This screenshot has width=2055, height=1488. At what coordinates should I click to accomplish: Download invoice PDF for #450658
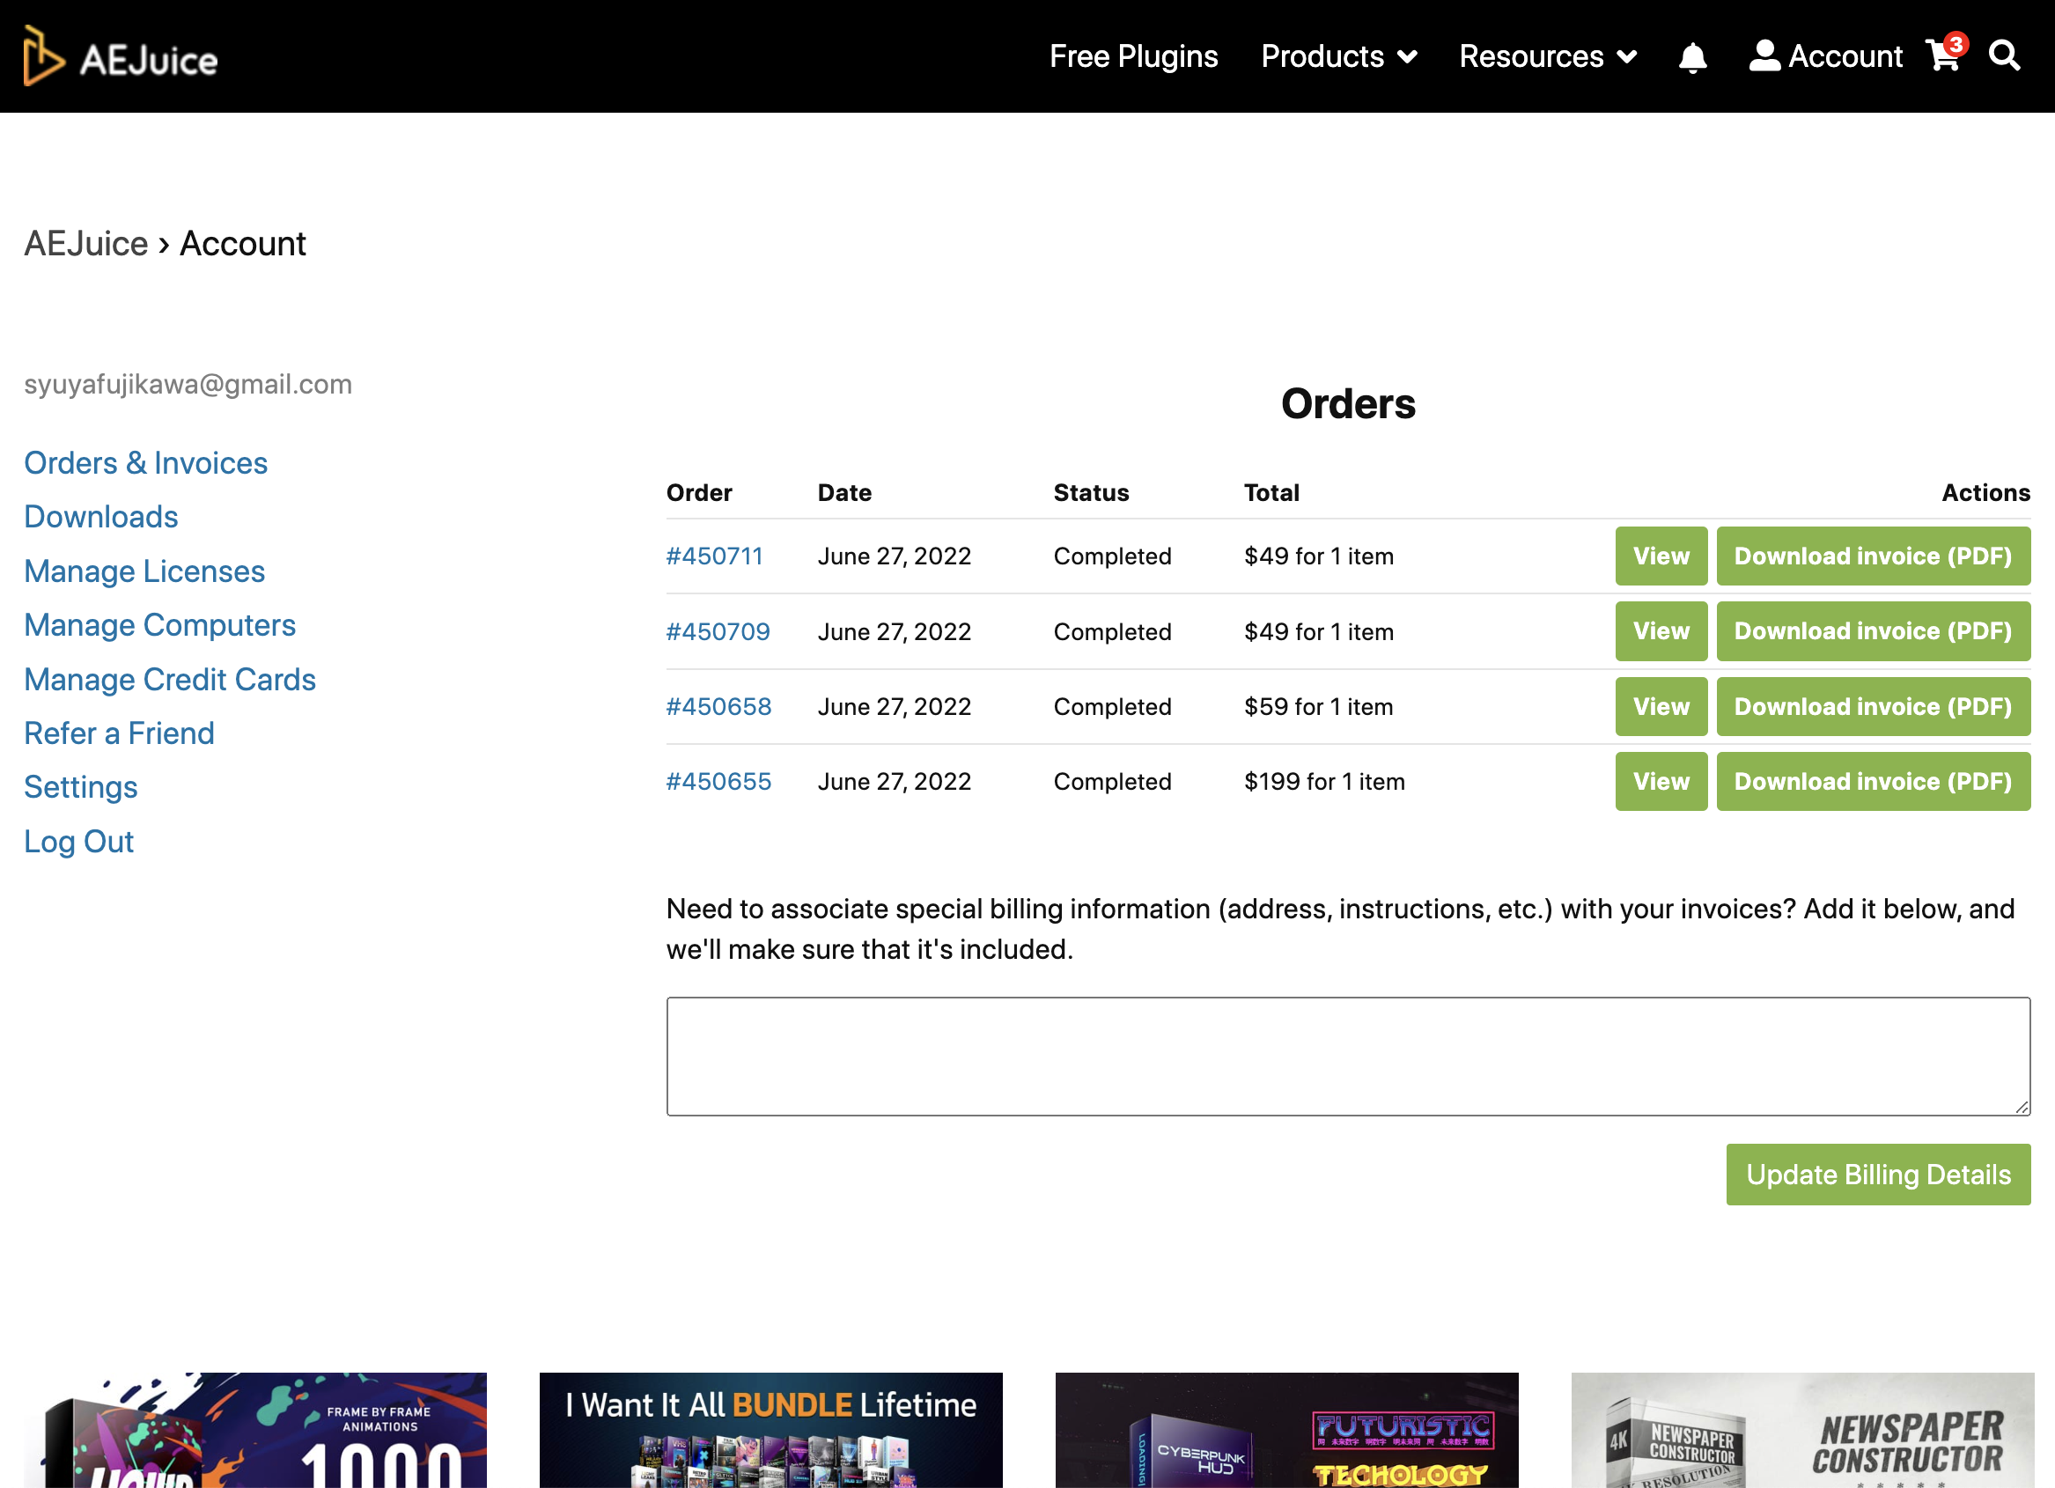pyautogui.click(x=1873, y=706)
